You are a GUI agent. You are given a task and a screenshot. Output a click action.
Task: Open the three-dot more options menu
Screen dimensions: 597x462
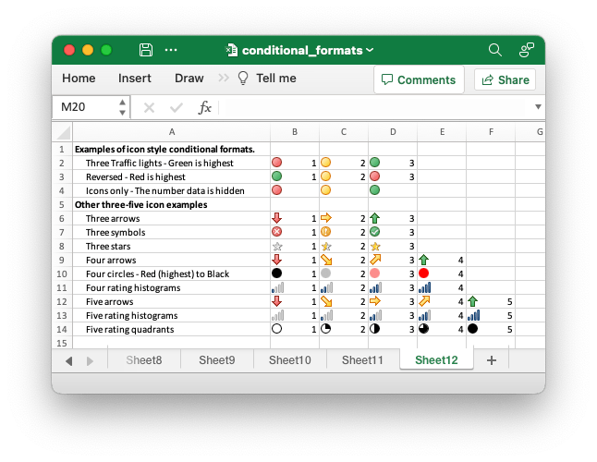click(x=171, y=50)
